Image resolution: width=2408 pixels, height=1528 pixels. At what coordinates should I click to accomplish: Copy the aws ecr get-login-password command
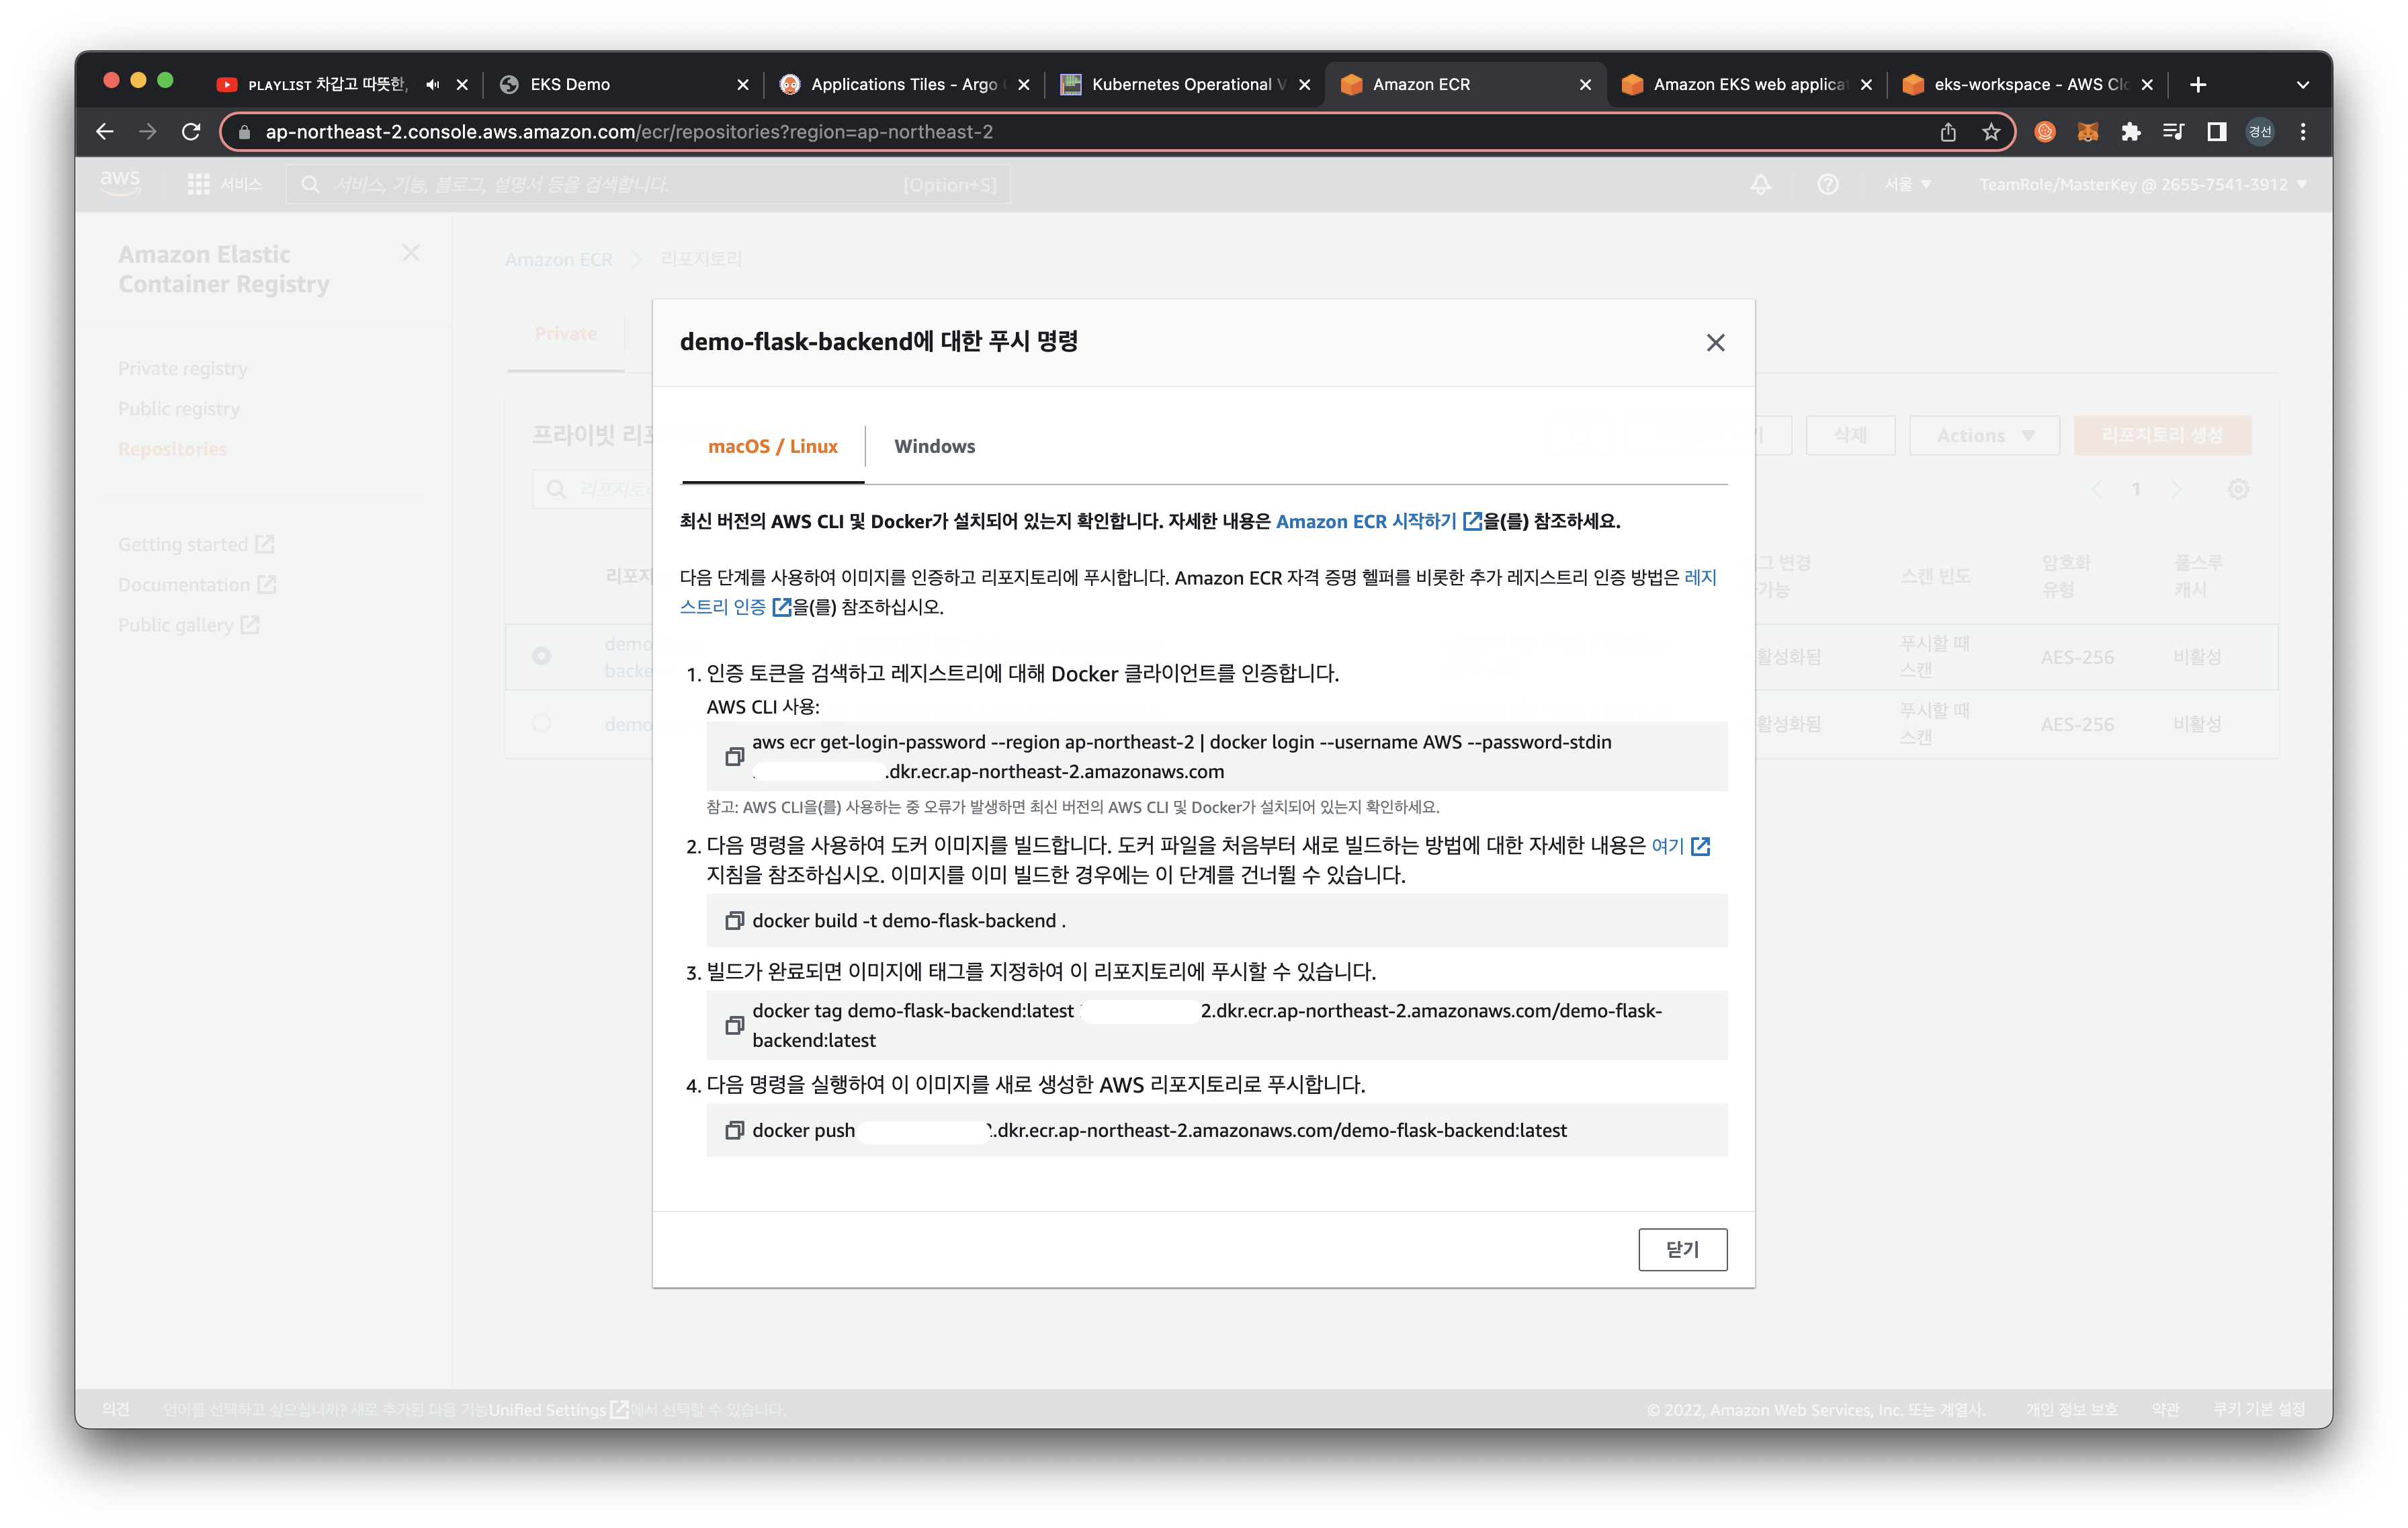pyautogui.click(x=734, y=757)
